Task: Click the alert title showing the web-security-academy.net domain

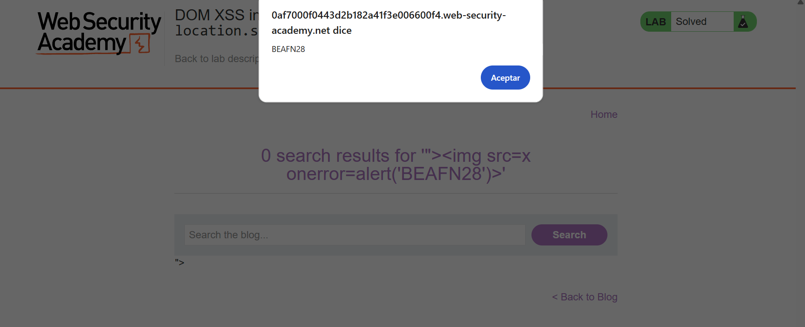Action: 388,23
